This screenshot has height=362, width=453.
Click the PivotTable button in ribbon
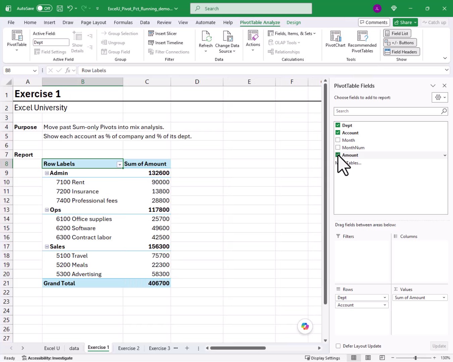coord(17,40)
